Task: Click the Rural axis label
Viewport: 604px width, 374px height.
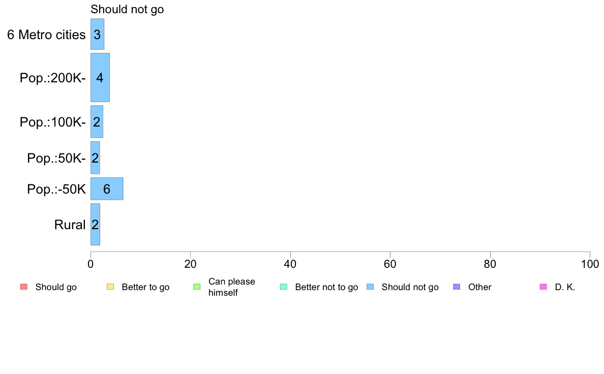Action: pyautogui.click(x=70, y=225)
